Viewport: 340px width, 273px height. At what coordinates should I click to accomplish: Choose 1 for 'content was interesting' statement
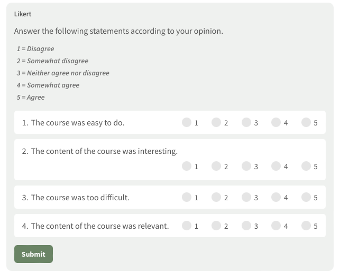click(187, 166)
